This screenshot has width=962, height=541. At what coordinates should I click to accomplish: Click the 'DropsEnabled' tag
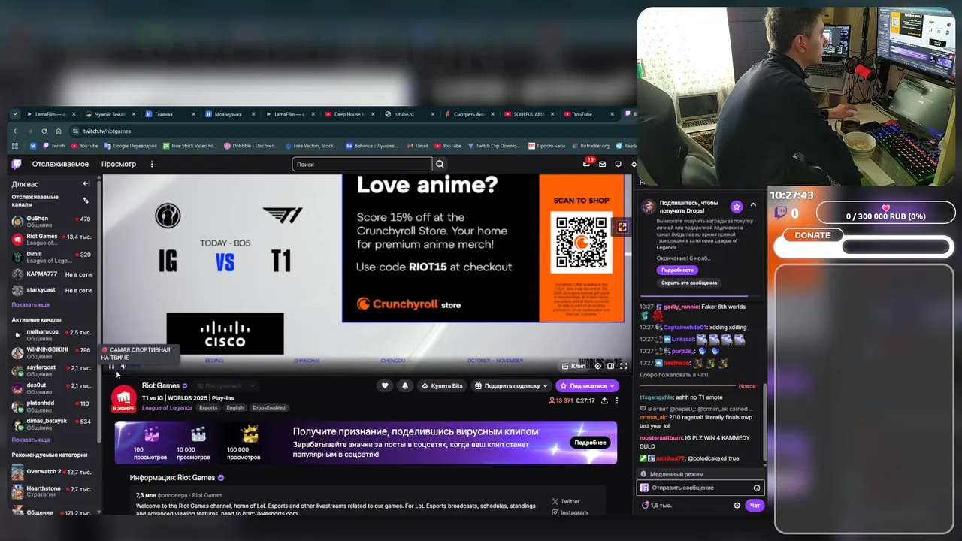pos(269,407)
